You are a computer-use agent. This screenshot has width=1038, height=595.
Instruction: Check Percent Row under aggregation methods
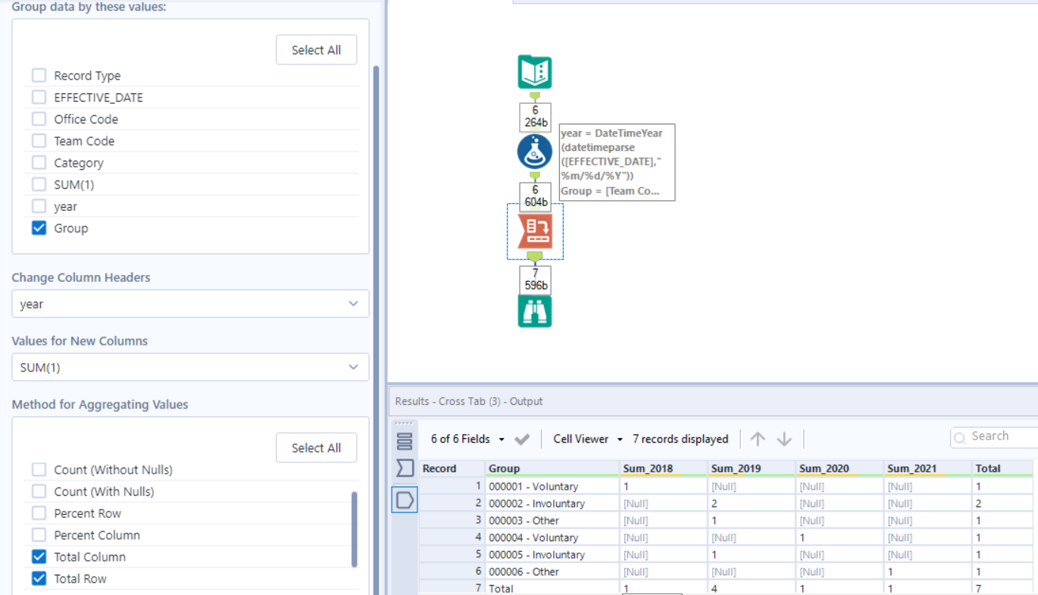tap(39, 512)
